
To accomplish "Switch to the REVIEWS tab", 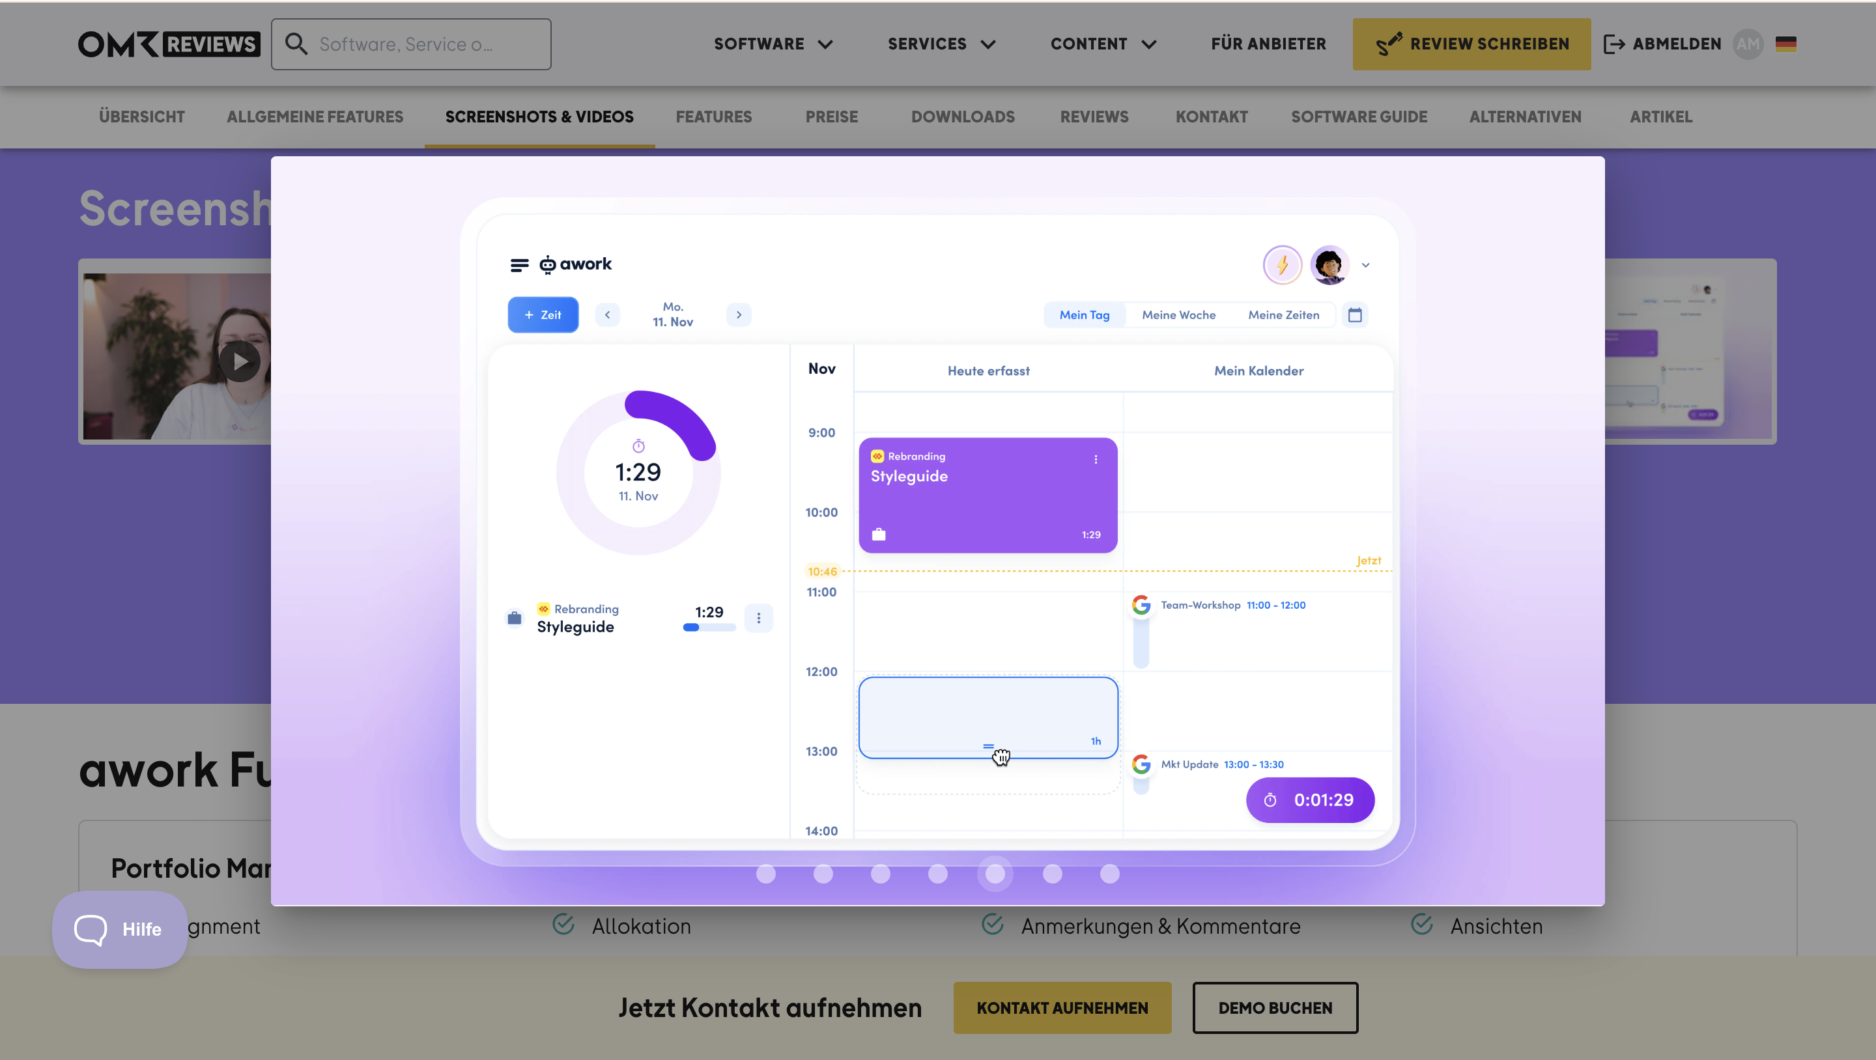I will (1094, 117).
